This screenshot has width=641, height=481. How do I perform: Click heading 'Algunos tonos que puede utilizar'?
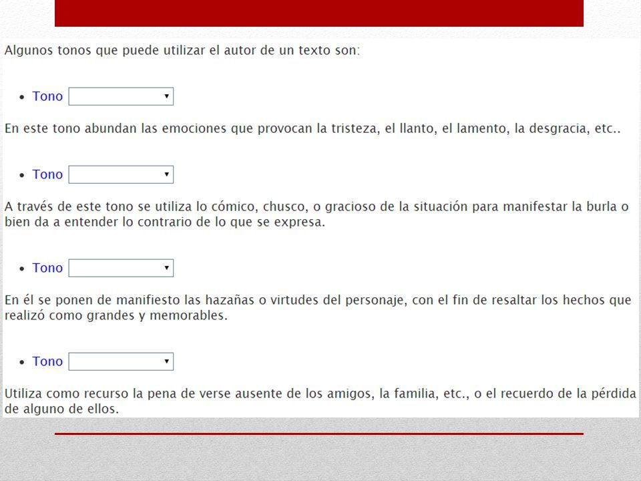[x=106, y=51]
